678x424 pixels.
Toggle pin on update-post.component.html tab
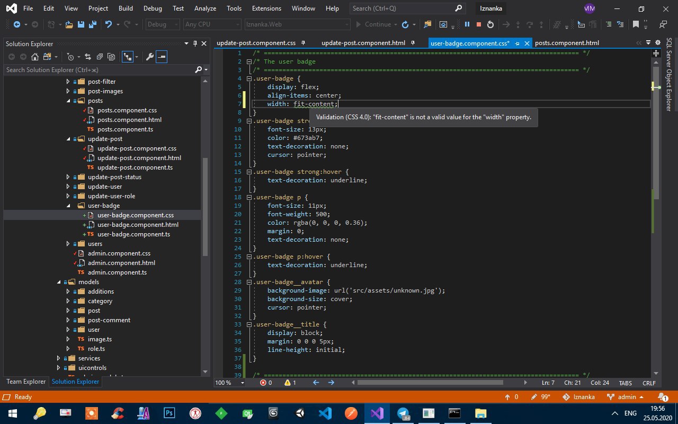tap(412, 43)
